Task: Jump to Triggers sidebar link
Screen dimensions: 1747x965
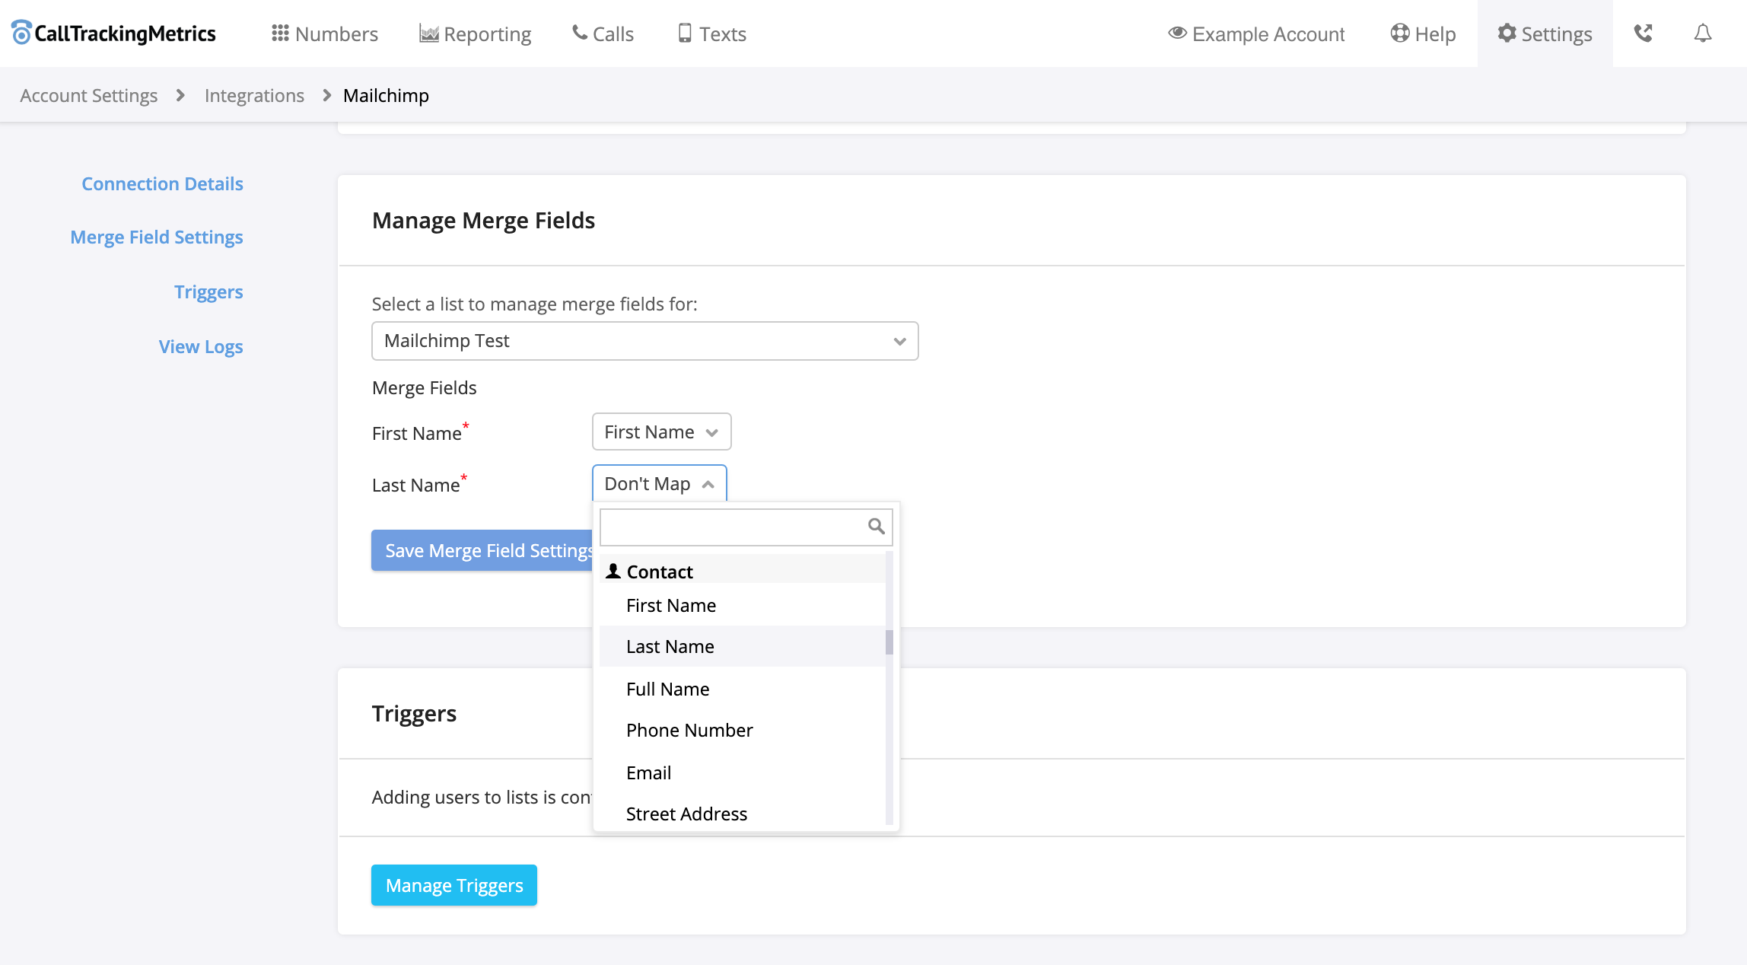Action: (x=208, y=291)
